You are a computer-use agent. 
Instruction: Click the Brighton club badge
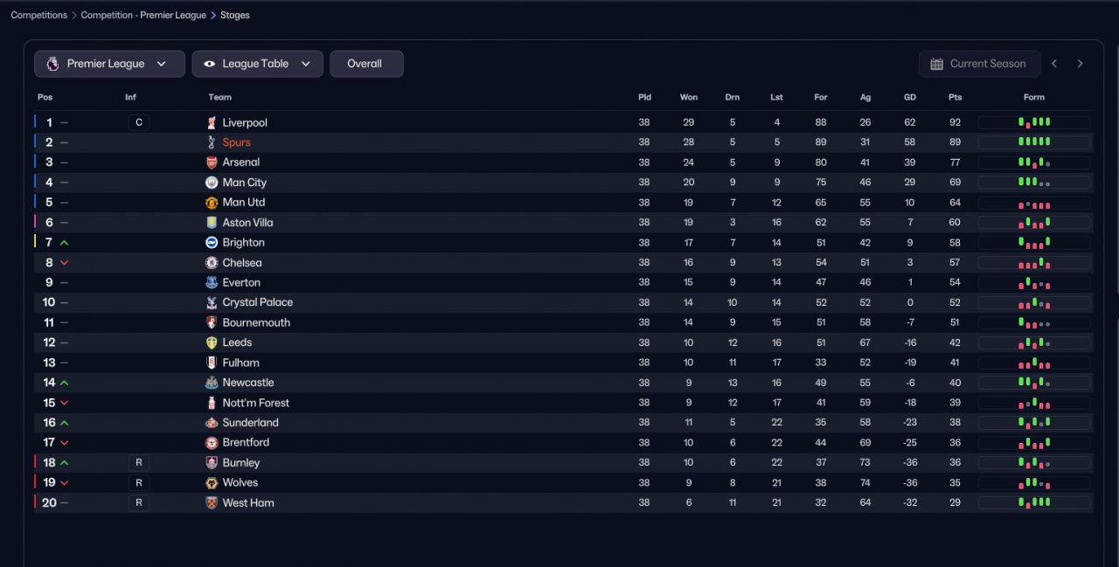[212, 243]
